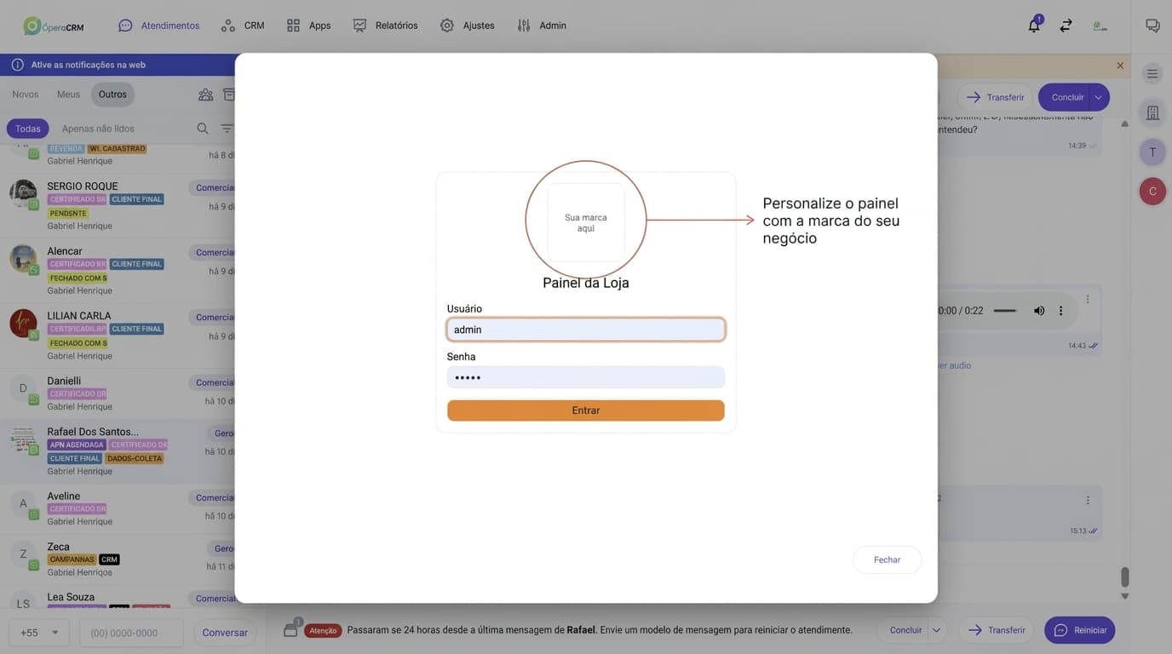This screenshot has width=1172, height=654.
Task: Open the SERGIO ROQUE conversation
Action: (x=119, y=205)
